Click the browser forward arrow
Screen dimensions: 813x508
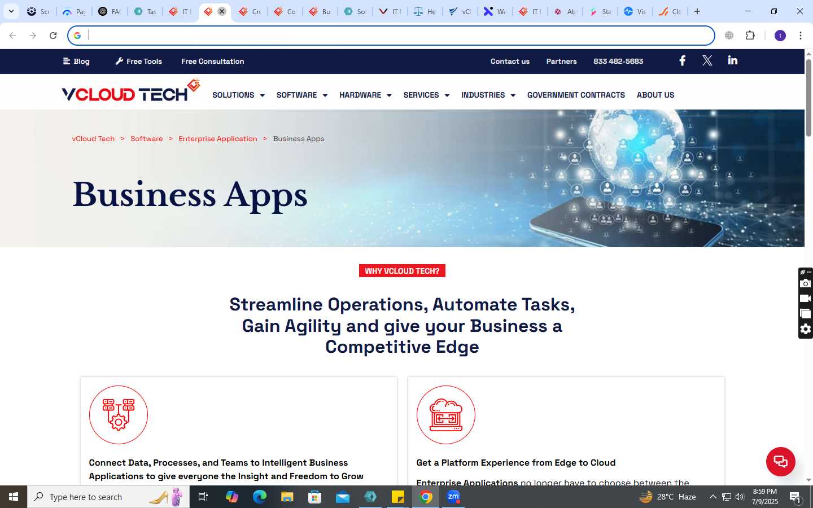pos(33,36)
